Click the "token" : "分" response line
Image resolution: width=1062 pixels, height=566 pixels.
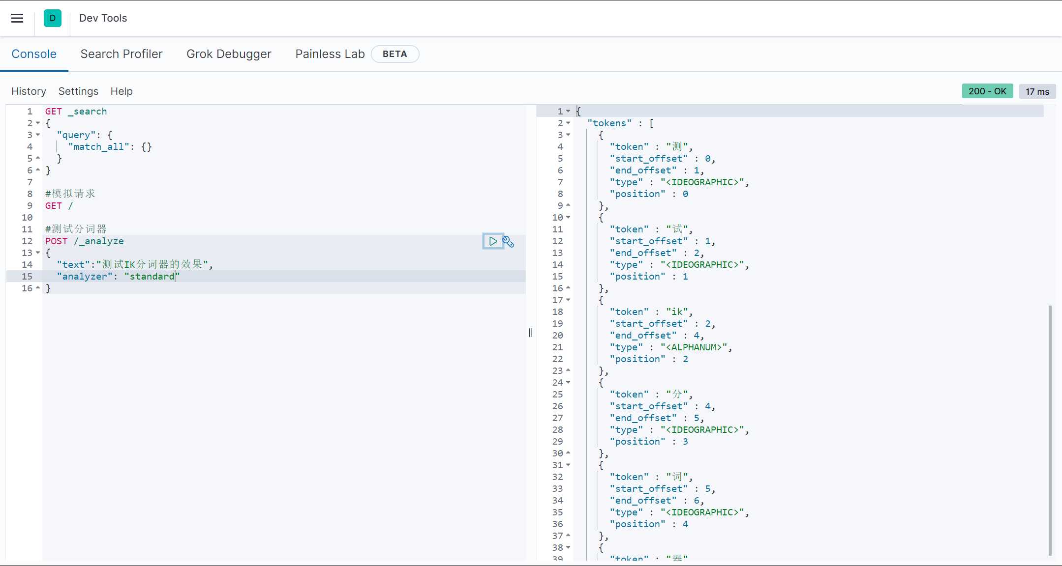pyautogui.click(x=651, y=395)
